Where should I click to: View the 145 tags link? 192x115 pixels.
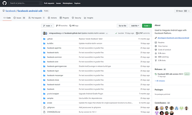click(x=74, y=26)
